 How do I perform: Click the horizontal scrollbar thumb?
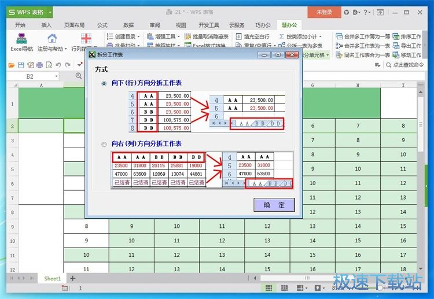coord(307,278)
